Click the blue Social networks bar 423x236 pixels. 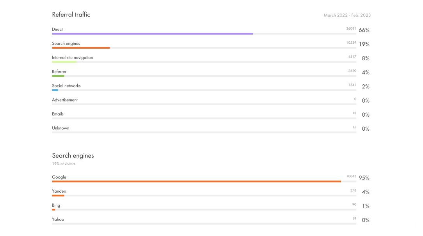55,90
